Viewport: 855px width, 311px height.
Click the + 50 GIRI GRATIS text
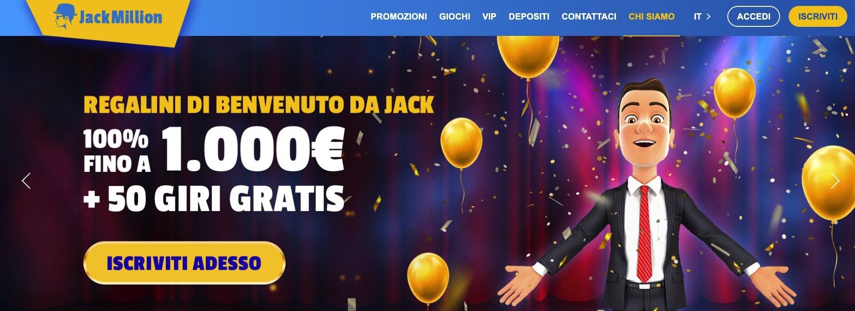click(x=214, y=199)
